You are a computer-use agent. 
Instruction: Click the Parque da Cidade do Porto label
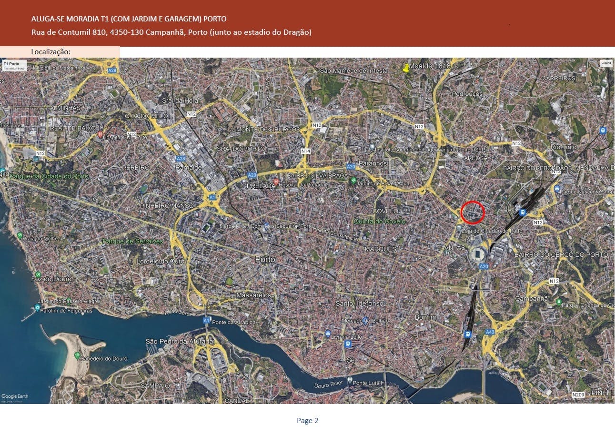[x=50, y=176]
